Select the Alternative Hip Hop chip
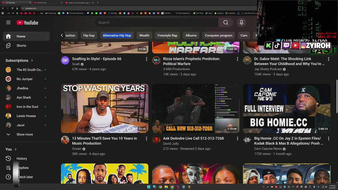 tap(117, 35)
